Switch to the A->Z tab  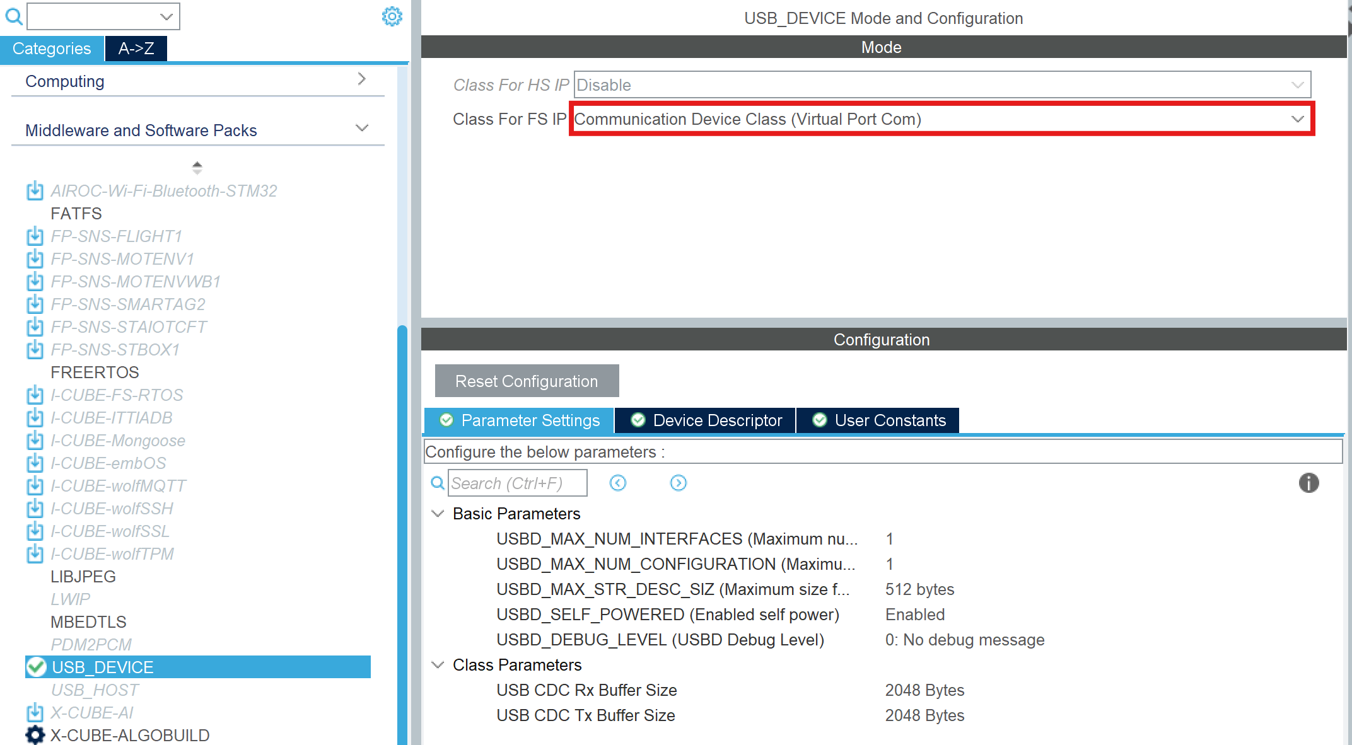pos(136,49)
